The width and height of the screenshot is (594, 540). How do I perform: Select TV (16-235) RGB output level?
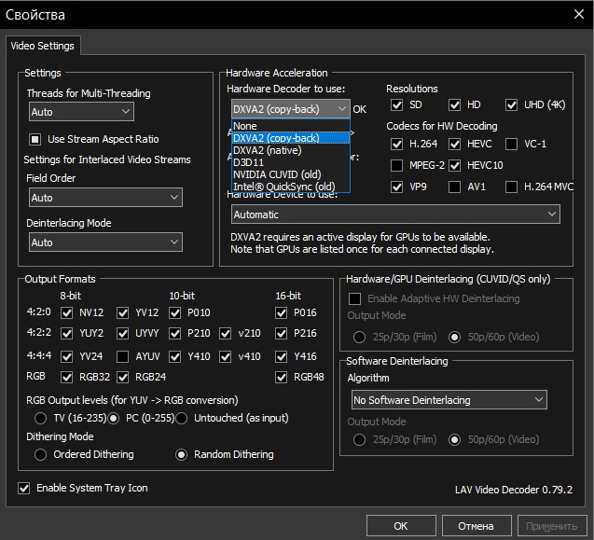(41, 418)
